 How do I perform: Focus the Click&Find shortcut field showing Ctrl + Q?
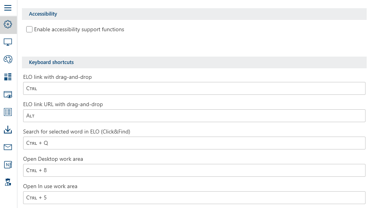click(194, 143)
